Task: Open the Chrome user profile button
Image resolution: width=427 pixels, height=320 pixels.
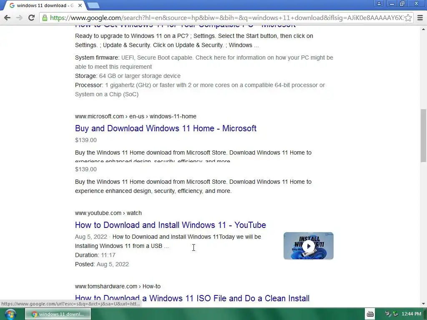Action: [379, 4]
